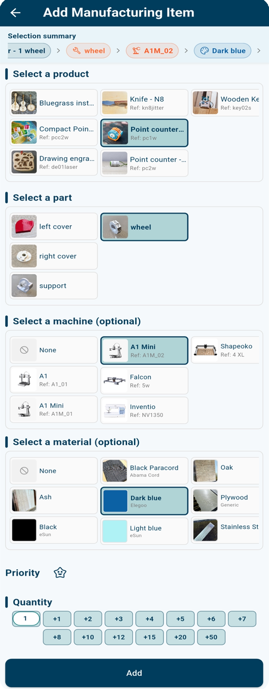
Task: Select the Knife - N8 product
Action: [144, 103]
